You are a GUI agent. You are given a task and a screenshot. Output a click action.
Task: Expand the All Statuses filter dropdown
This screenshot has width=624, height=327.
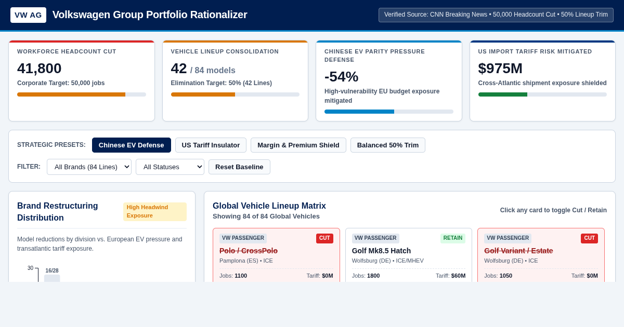coord(170,167)
